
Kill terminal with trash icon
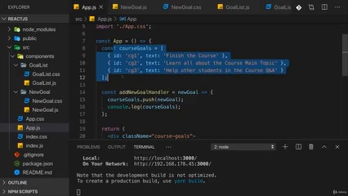311,146
